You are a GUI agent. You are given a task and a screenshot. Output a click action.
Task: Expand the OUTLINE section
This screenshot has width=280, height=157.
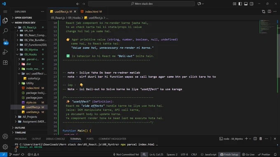coord(20,128)
